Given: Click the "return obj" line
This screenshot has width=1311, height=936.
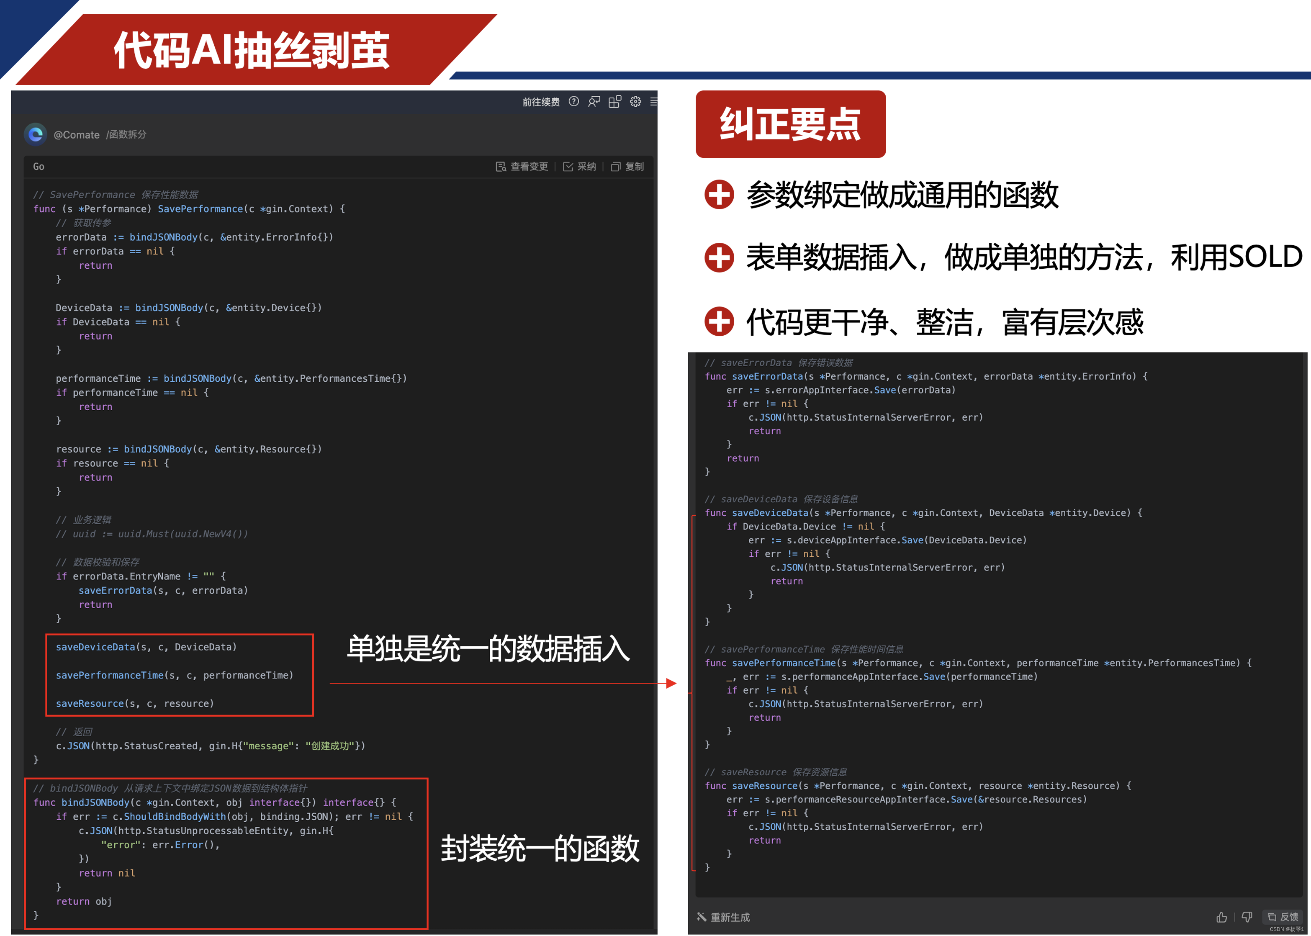Looking at the screenshot, I should [84, 901].
